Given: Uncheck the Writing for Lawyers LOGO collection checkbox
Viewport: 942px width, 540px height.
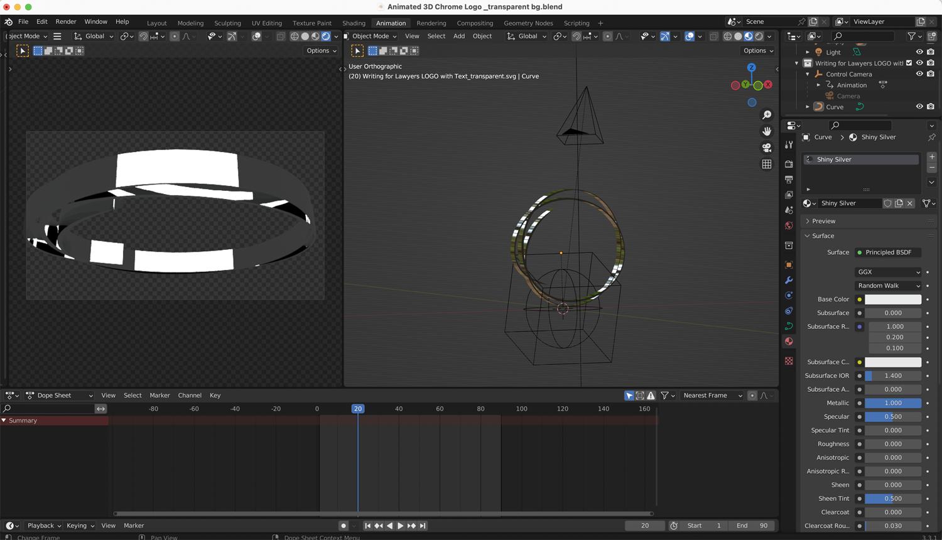Looking at the screenshot, I should pyautogui.click(x=908, y=63).
